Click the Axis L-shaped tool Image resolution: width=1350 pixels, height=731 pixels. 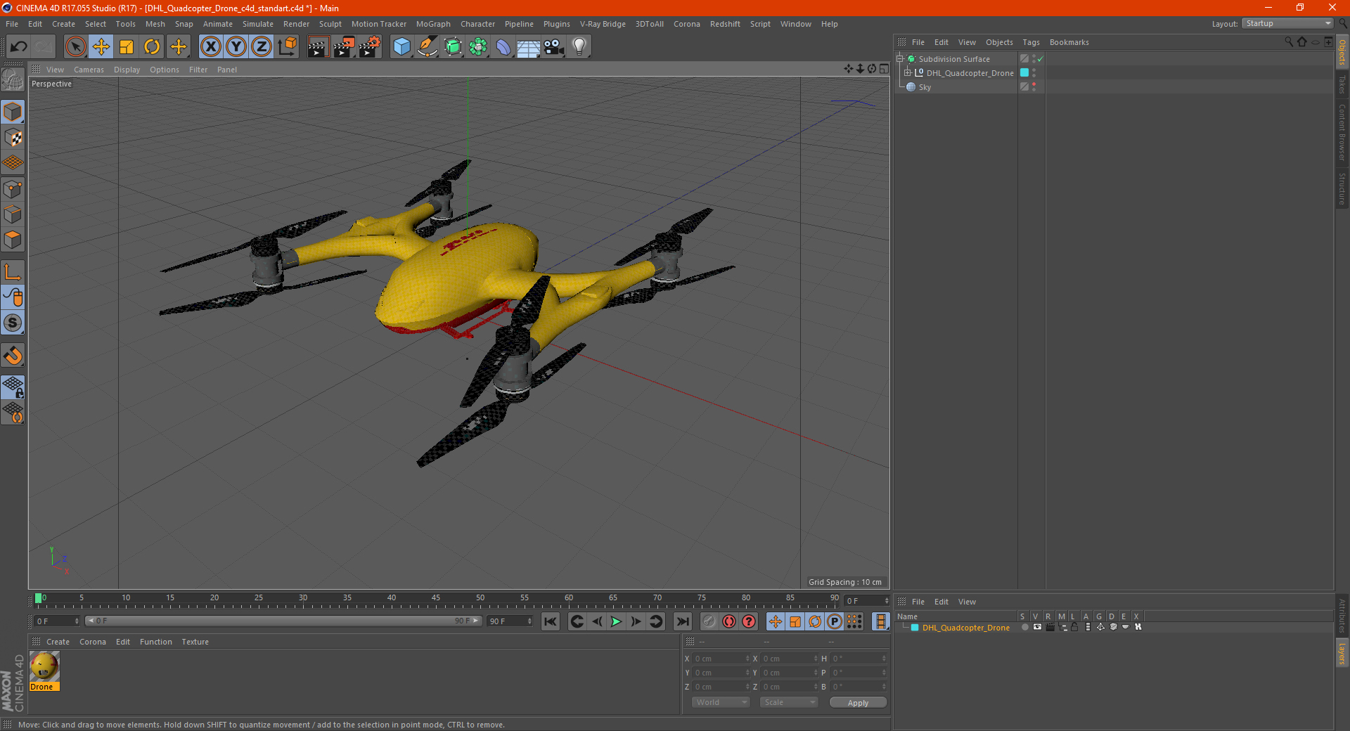pos(13,272)
